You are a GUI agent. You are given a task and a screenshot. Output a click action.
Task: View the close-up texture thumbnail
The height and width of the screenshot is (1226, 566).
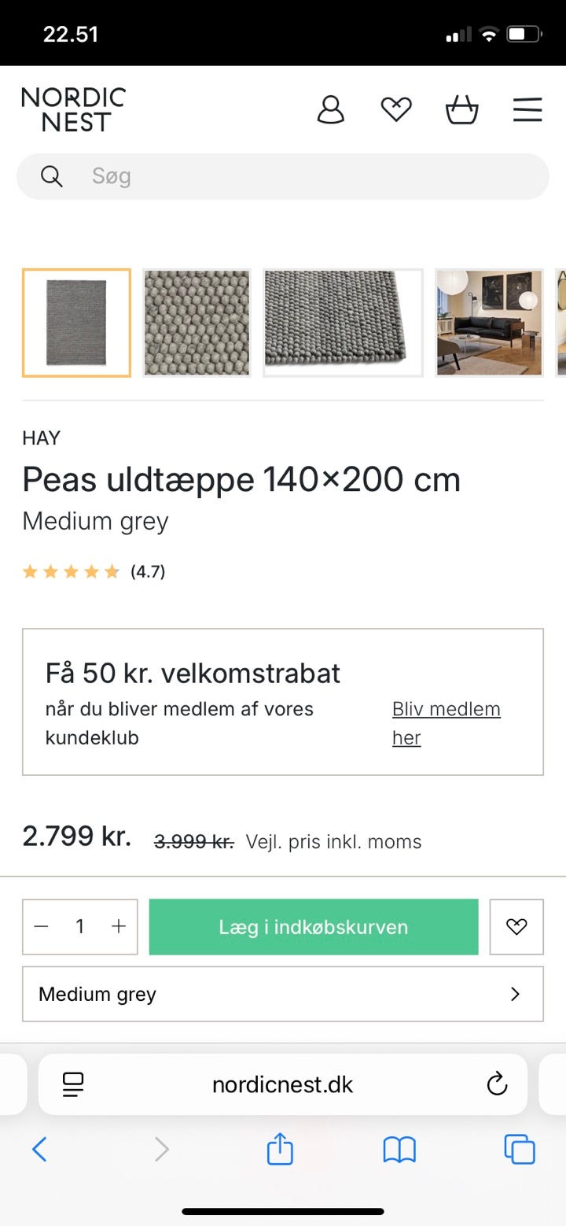197,323
